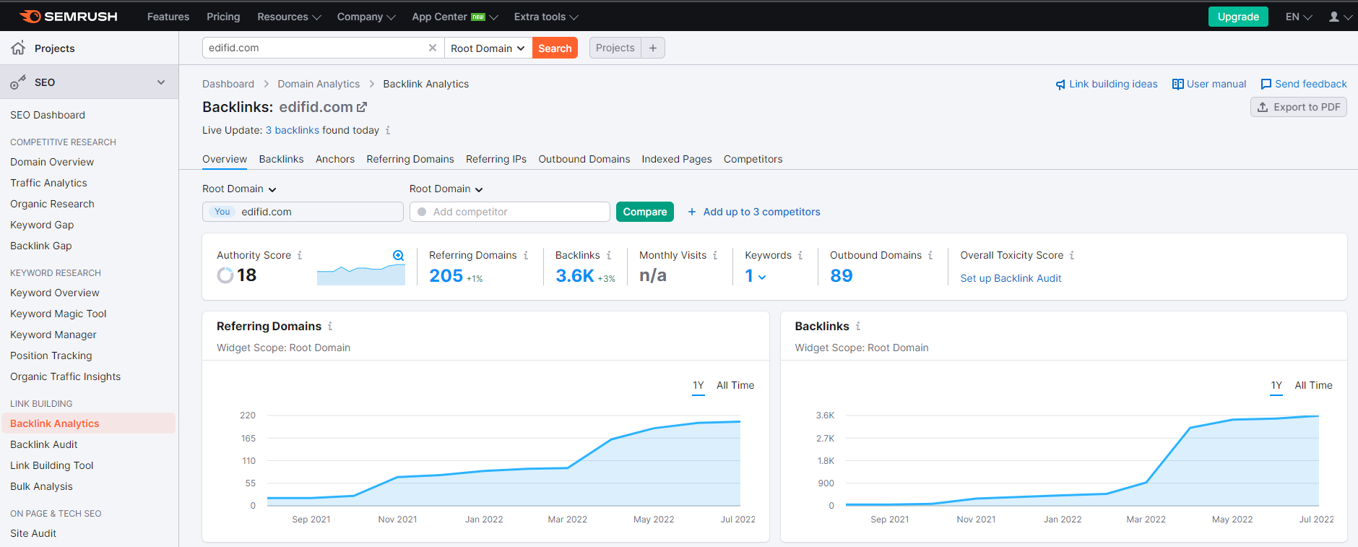This screenshot has height=547, width=1358.
Task: Click the Semrush logo icon
Action: tap(30, 17)
